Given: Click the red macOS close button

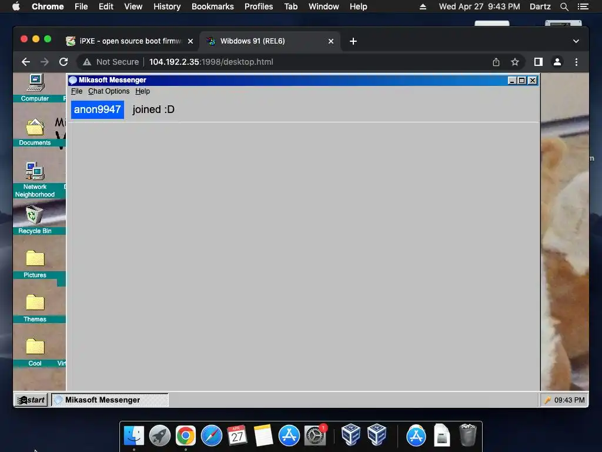Looking at the screenshot, I should coord(24,39).
